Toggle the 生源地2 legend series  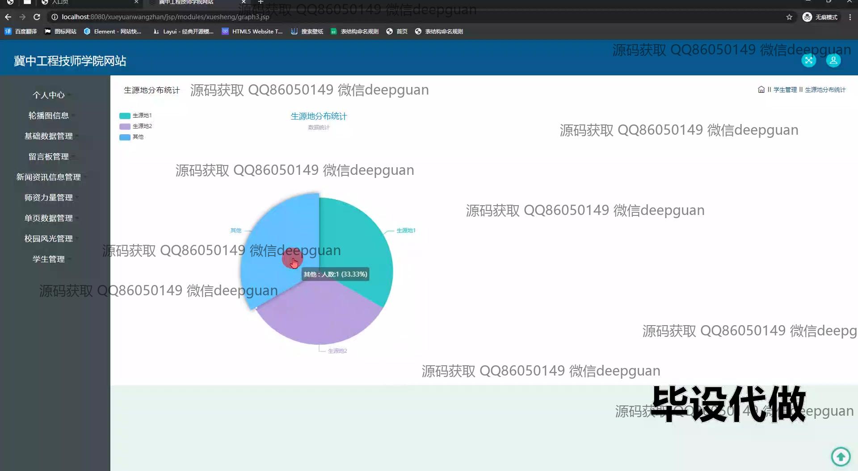pos(135,126)
